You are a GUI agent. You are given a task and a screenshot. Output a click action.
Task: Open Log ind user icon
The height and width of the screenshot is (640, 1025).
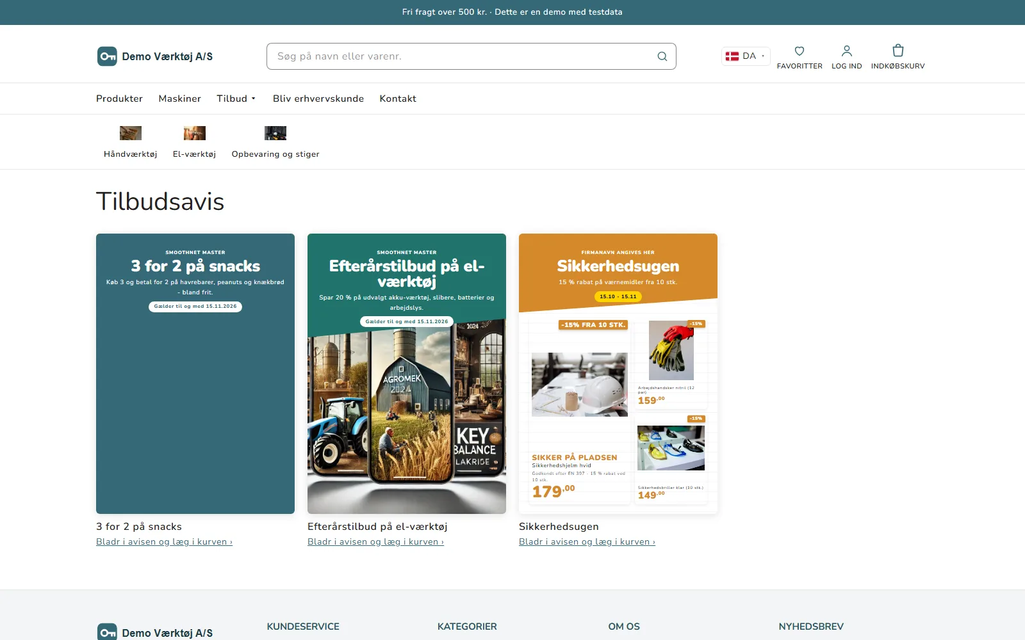coord(847,51)
